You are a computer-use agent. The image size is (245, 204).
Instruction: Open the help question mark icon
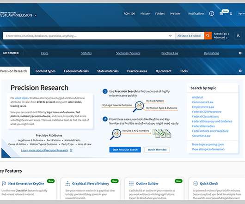click(x=212, y=13)
